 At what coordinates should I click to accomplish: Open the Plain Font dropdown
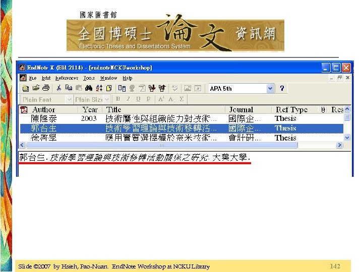point(69,99)
